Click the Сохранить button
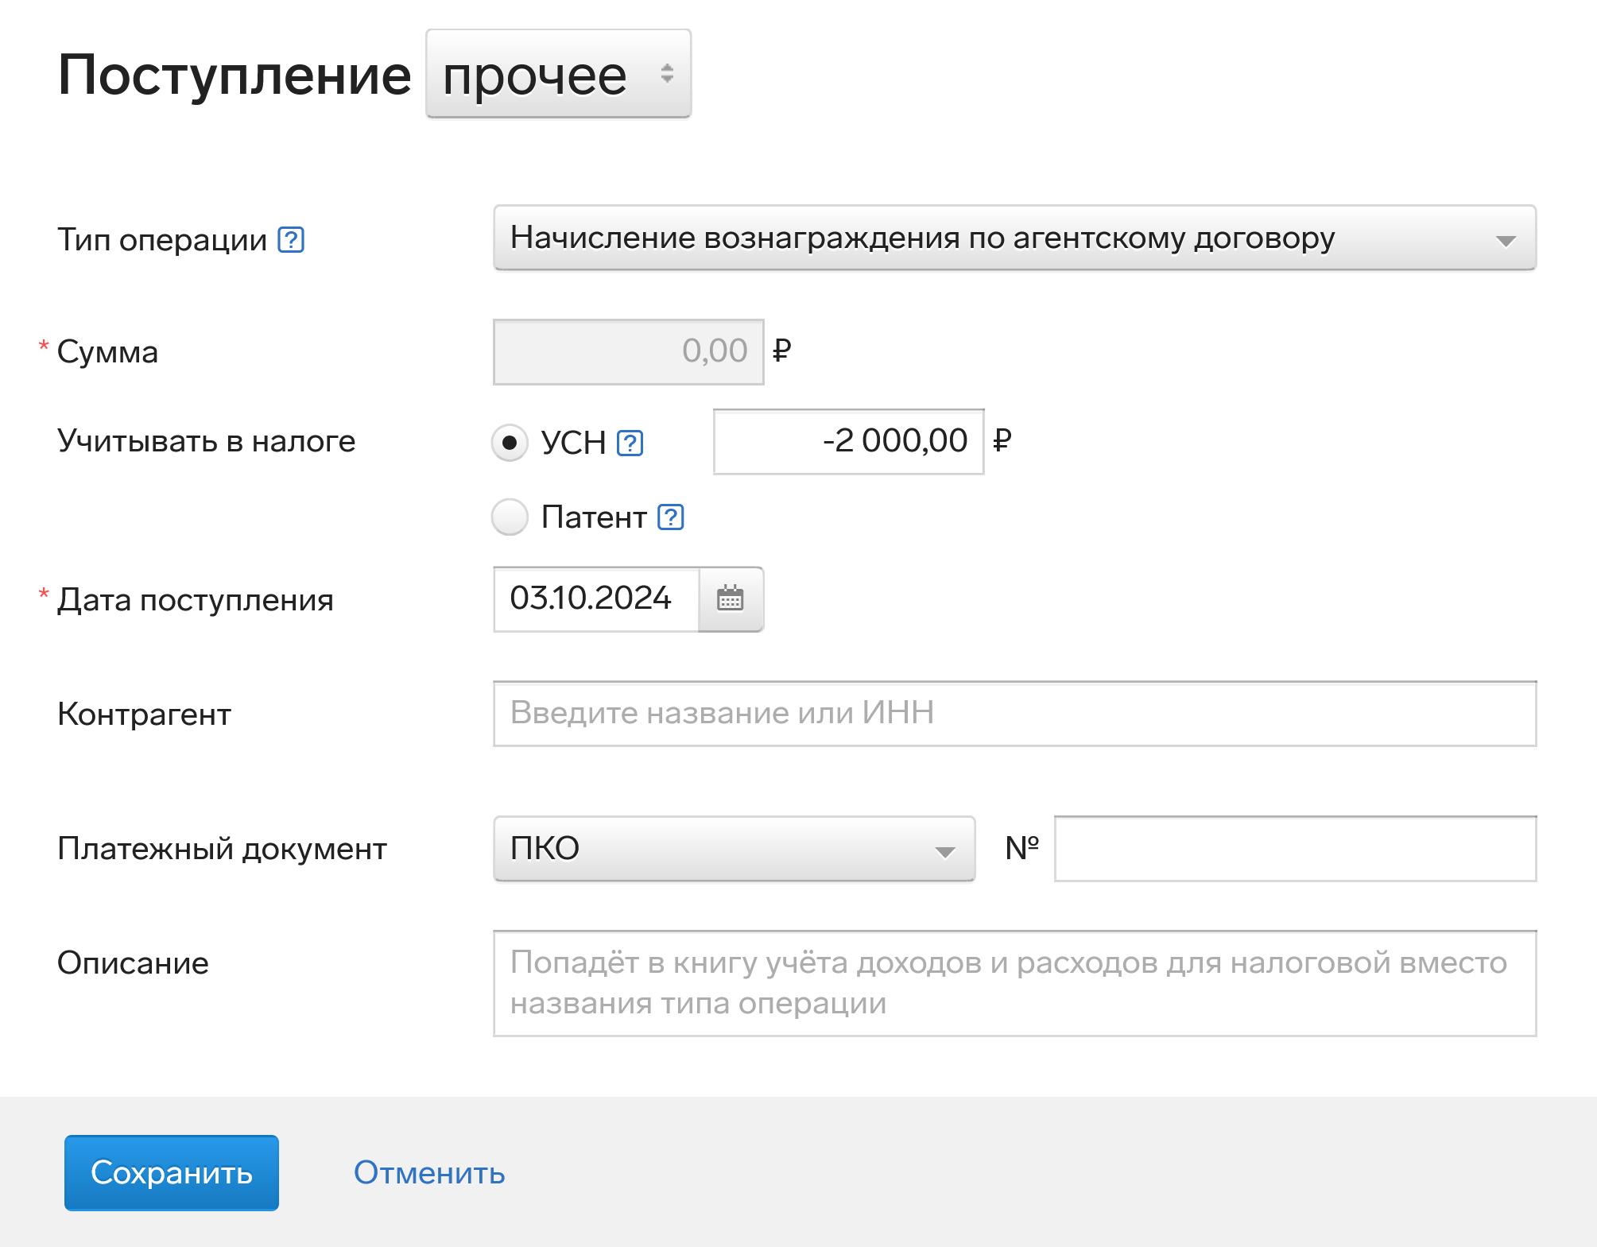 tap(172, 1172)
